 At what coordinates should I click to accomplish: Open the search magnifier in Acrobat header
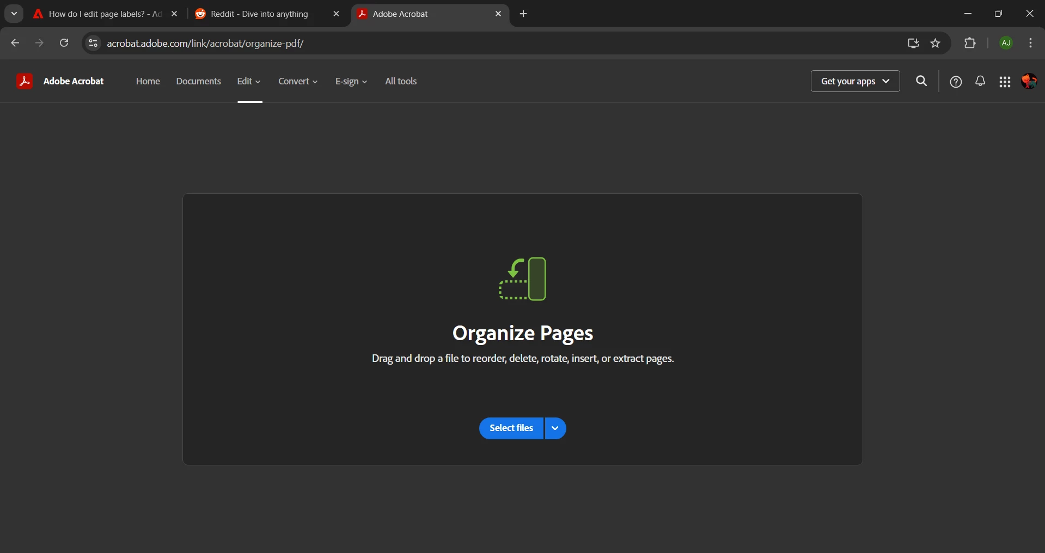pos(921,81)
